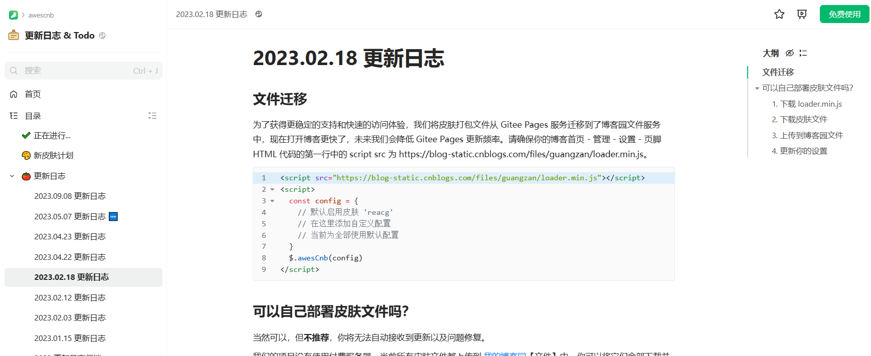871x356 pixels.
Task: Open the 正在进行... document
Action: [52, 136]
